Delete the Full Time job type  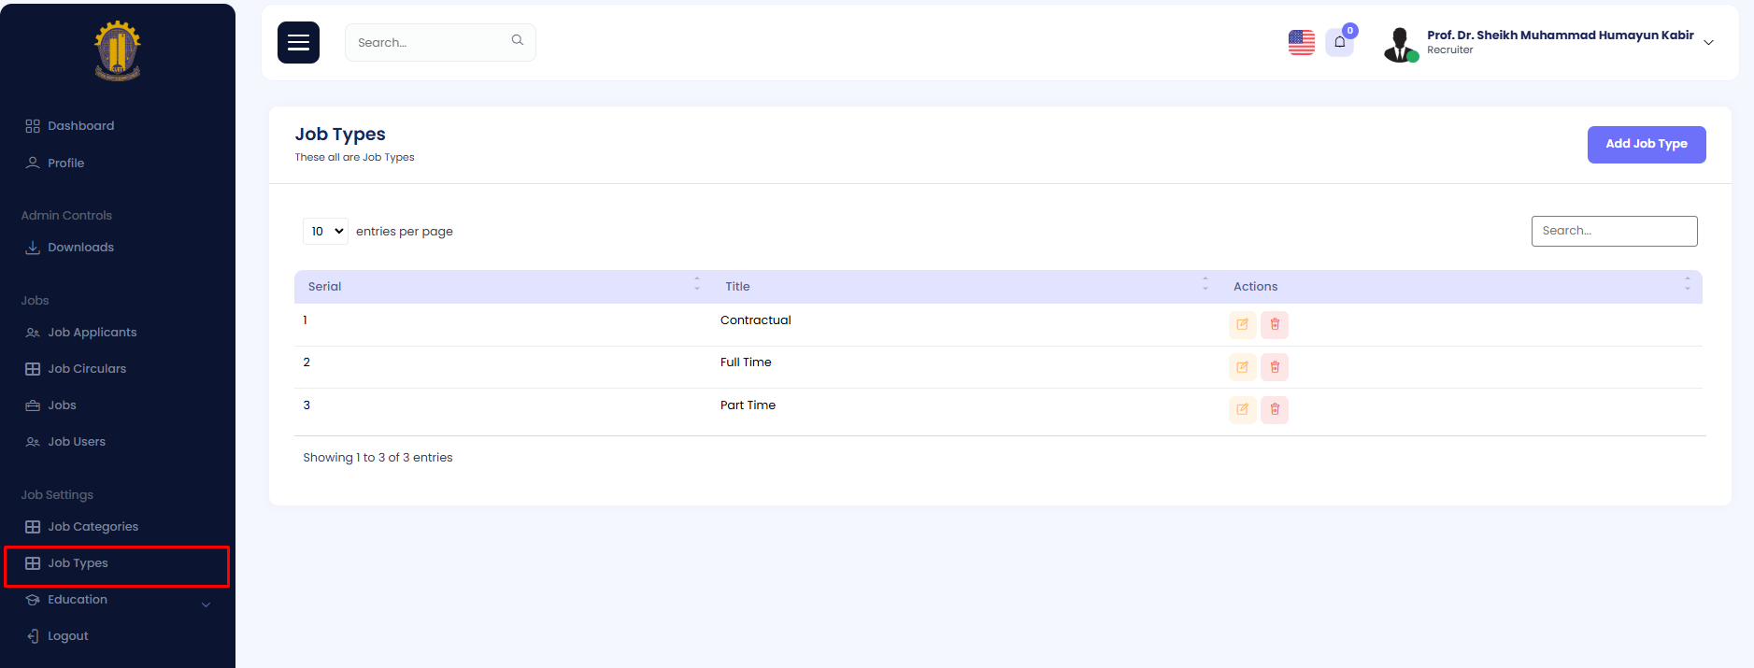click(x=1275, y=367)
